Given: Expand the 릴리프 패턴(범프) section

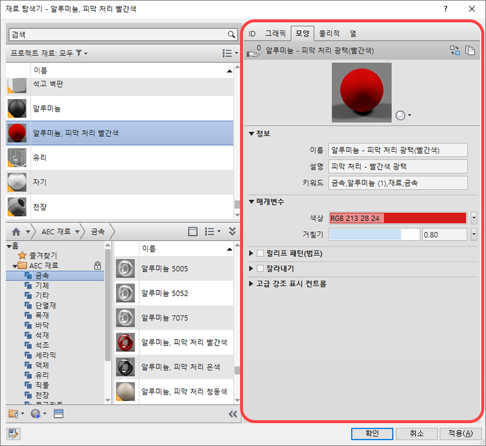Looking at the screenshot, I should click(251, 254).
